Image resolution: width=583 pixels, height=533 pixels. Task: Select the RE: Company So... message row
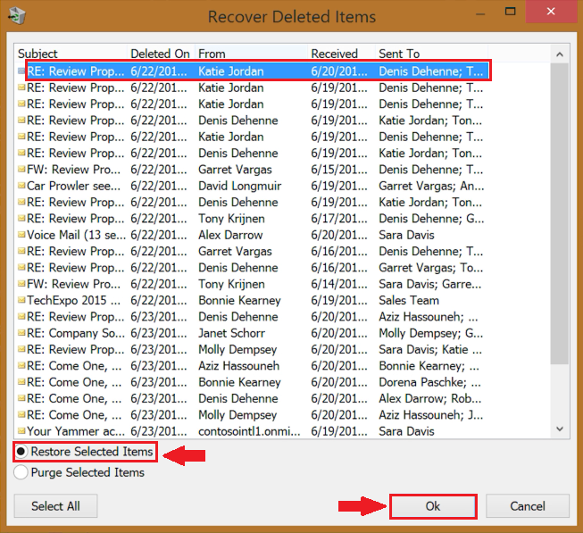pos(252,333)
